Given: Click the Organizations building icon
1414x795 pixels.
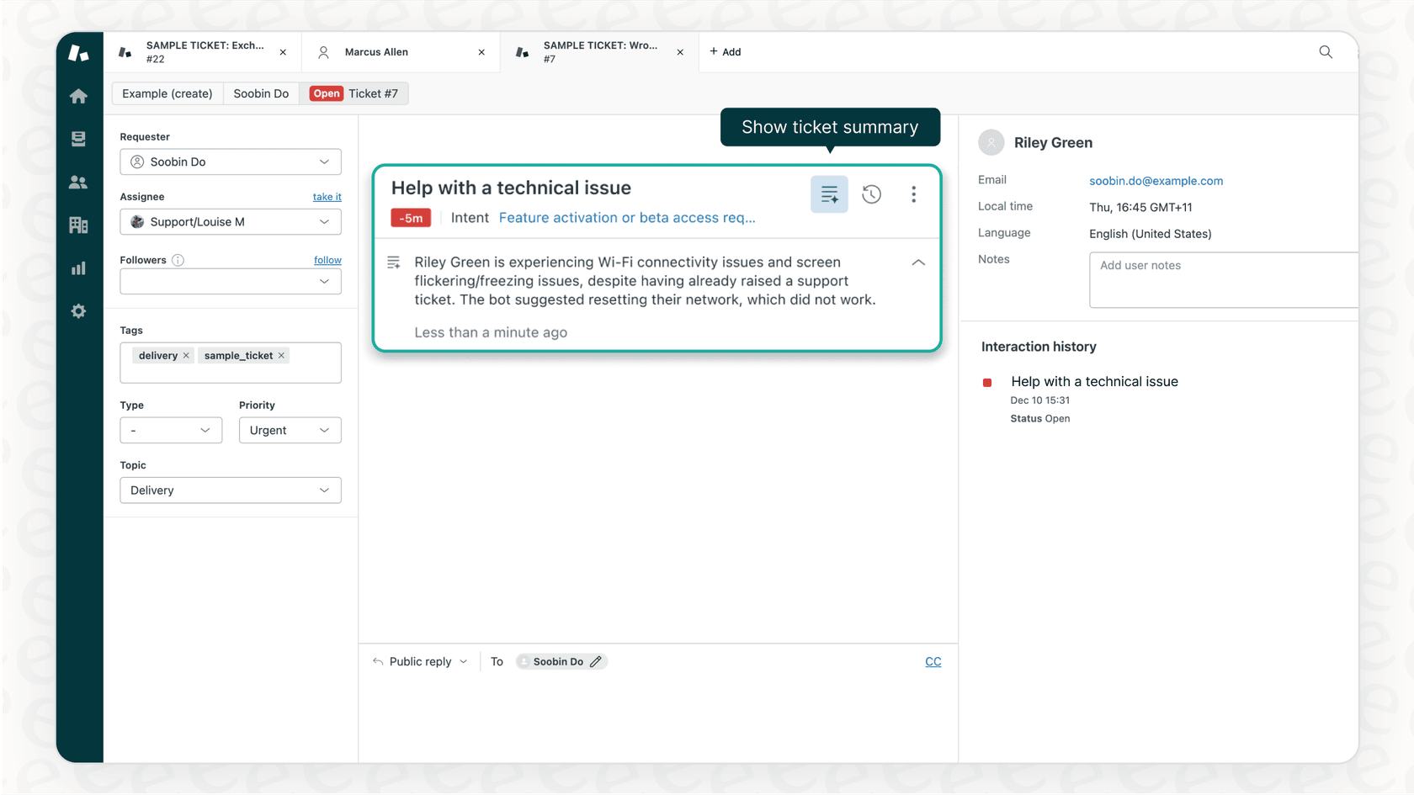Looking at the screenshot, I should click(x=78, y=225).
